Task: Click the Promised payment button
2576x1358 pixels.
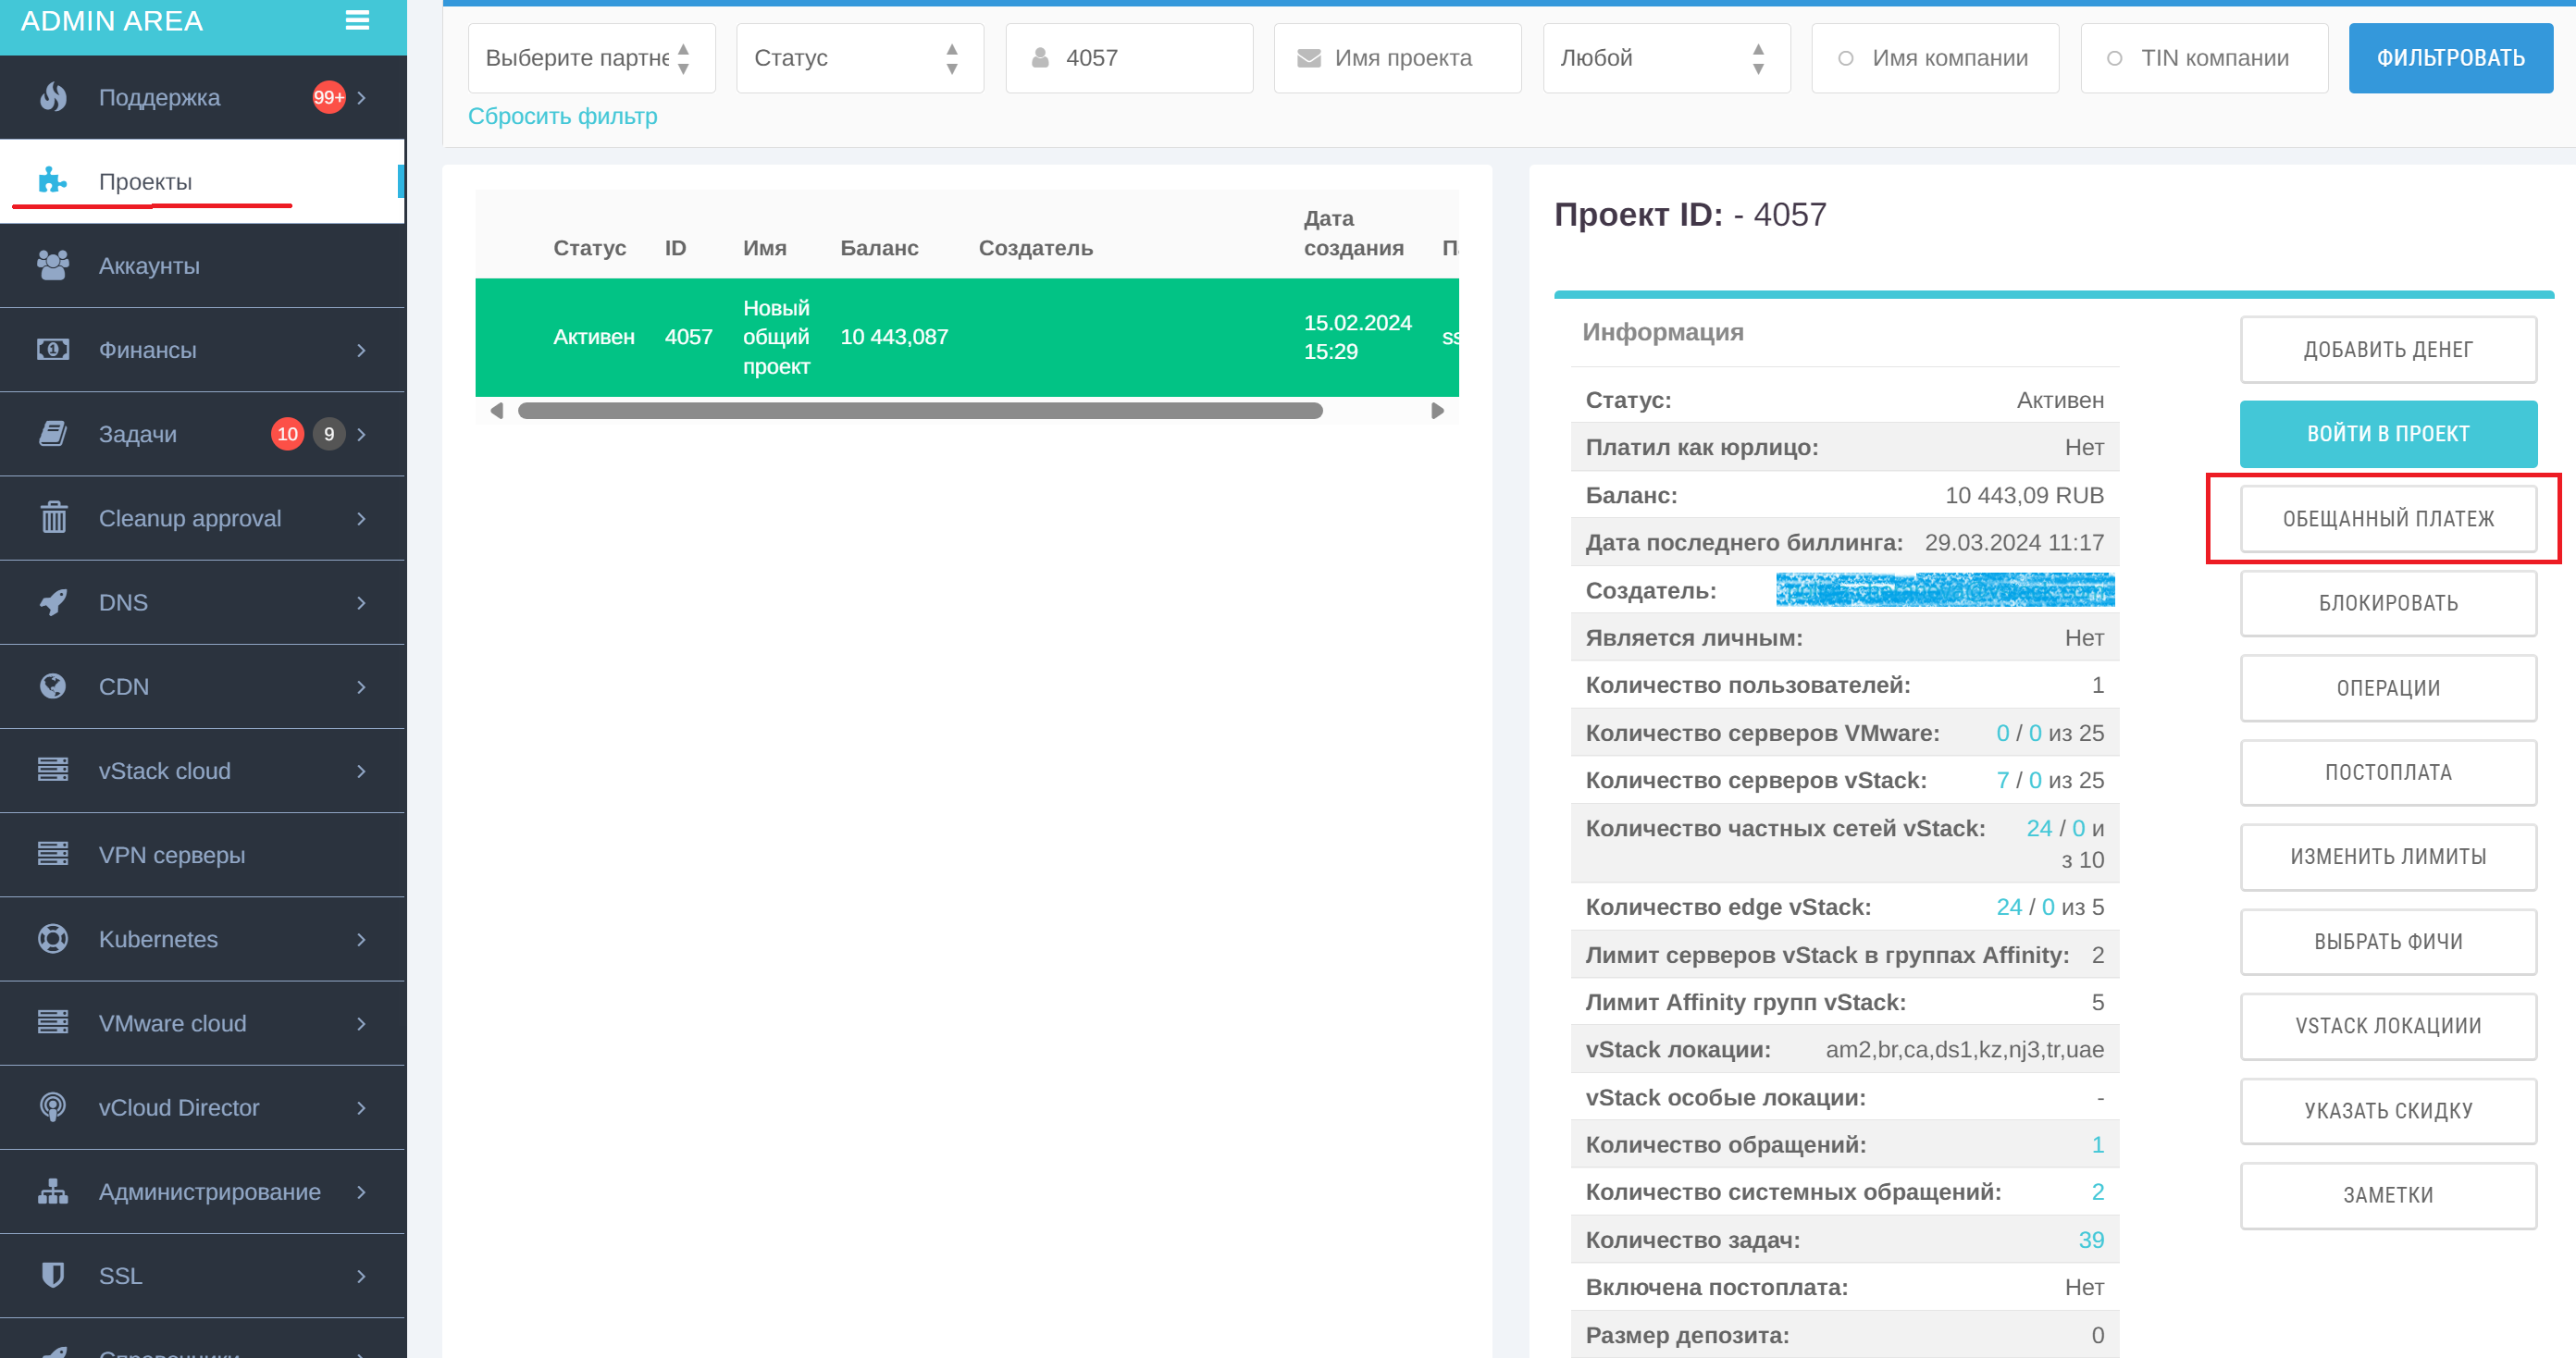Action: (x=2388, y=519)
